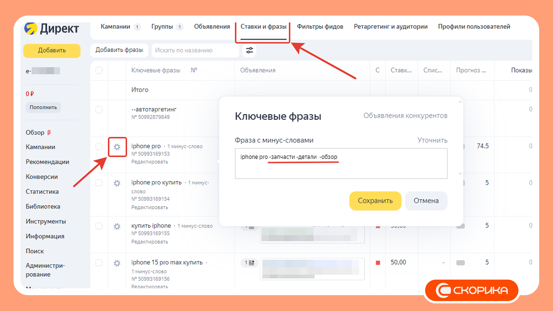The width and height of the screenshot is (553, 311).
Task: Tick the checkbox for iphone 15 pro max купить
Action: click(99, 263)
